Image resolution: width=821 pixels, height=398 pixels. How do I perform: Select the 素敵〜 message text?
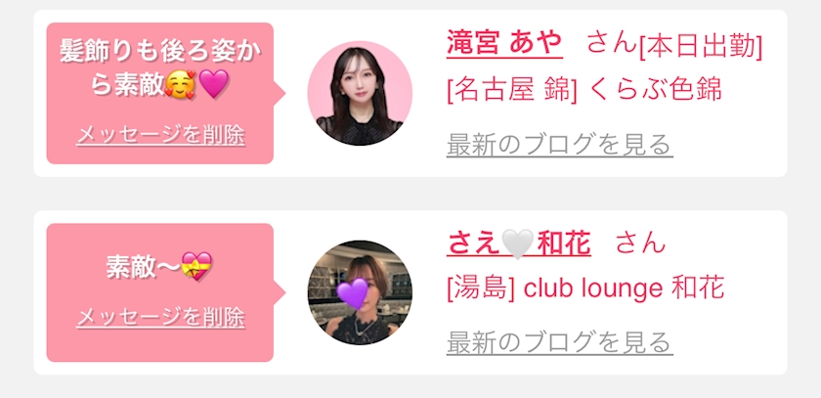click(159, 267)
